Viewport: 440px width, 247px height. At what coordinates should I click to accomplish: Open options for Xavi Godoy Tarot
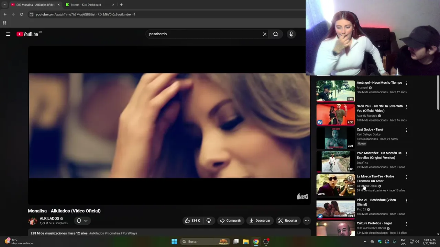407,130
